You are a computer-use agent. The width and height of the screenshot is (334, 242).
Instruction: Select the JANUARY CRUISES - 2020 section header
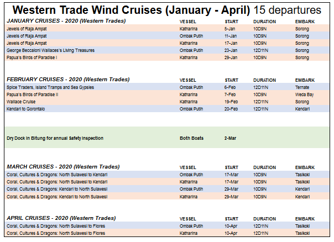tap(66, 21)
